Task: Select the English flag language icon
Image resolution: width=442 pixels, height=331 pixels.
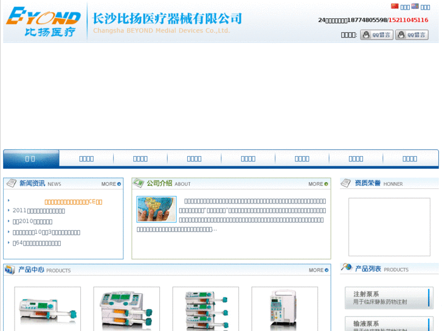Action: [x=415, y=6]
